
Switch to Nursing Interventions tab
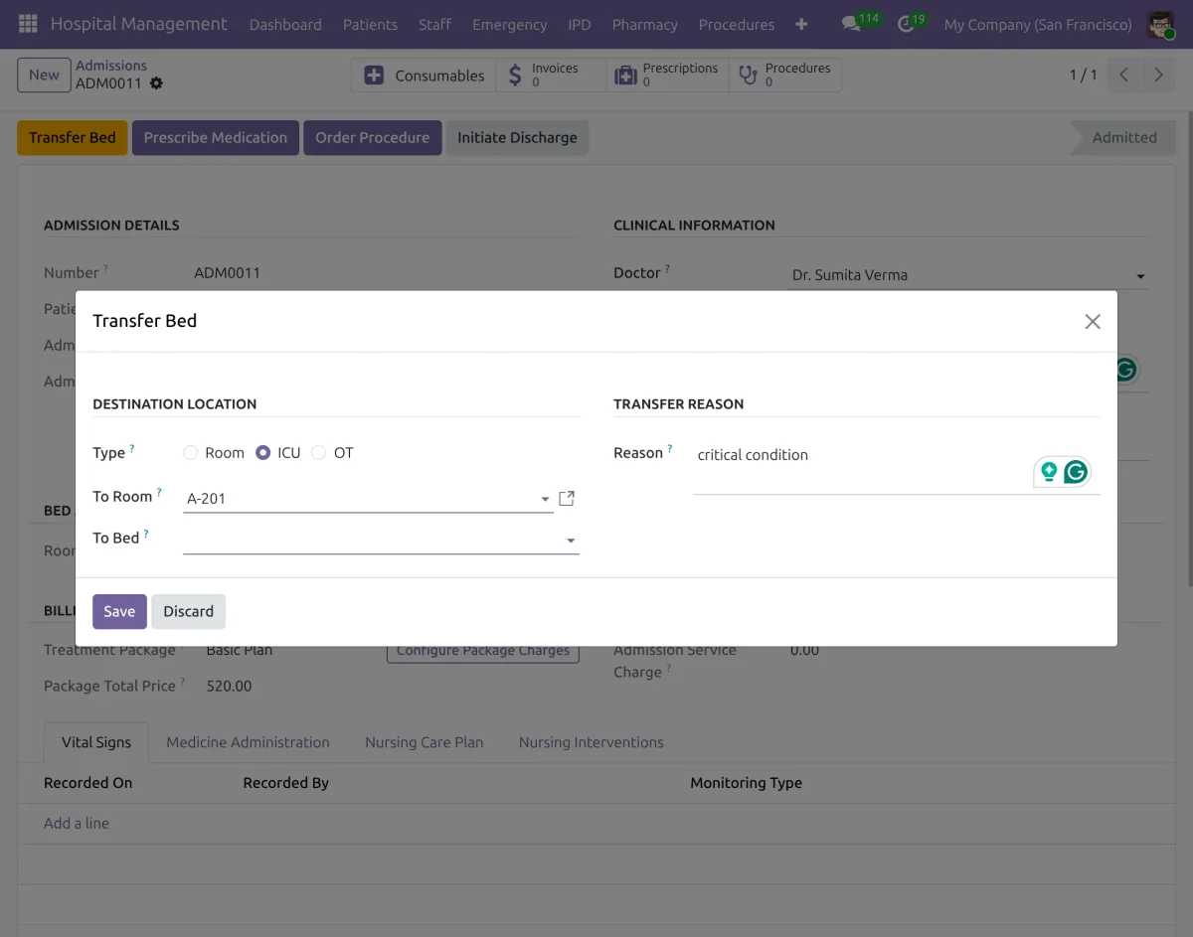click(592, 742)
